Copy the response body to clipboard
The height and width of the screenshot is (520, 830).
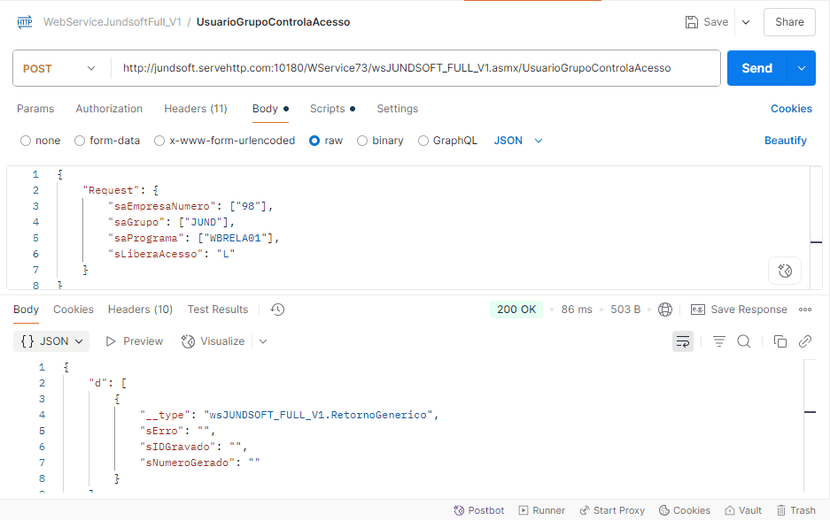(x=780, y=341)
